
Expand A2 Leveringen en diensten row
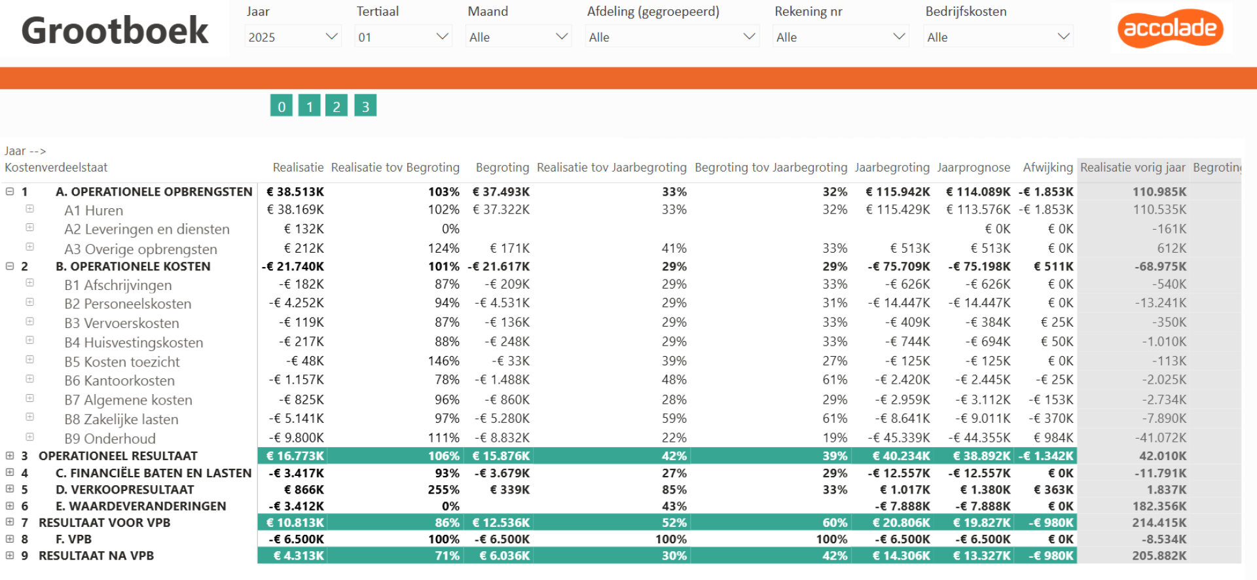[x=29, y=228]
